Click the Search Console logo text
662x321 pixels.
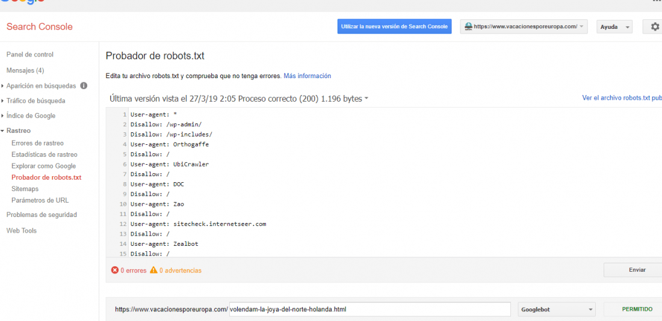point(40,26)
